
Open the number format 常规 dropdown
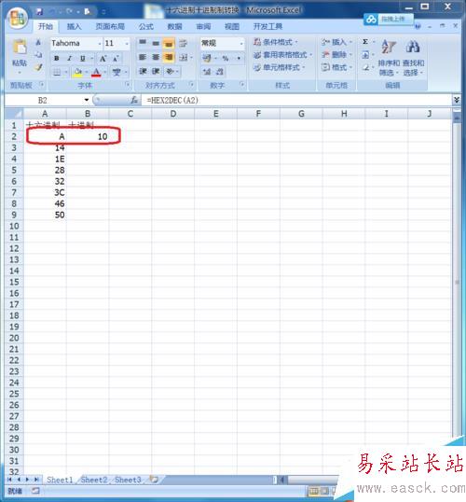tap(241, 43)
